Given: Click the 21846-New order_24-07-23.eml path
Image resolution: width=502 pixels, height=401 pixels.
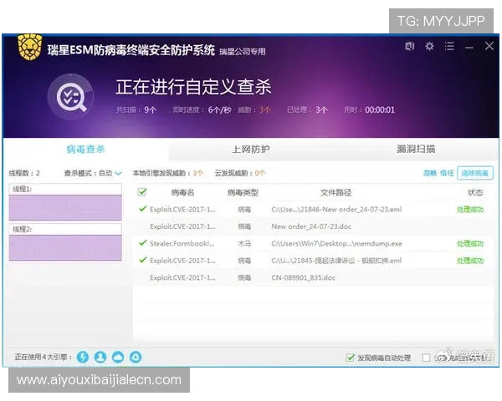Looking at the screenshot, I should pos(336,210).
